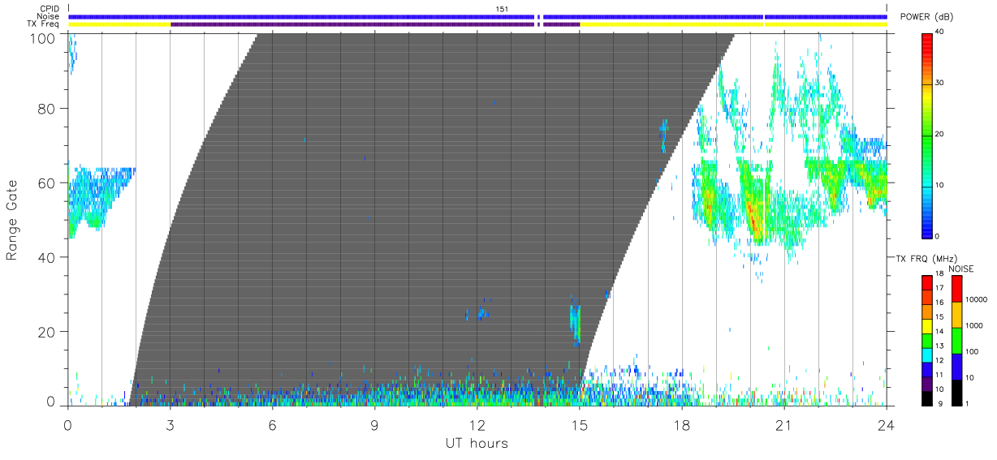Screen dimensions: 997x460
Task: Click the UT hours axis title
Action: click(x=476, y=443)
